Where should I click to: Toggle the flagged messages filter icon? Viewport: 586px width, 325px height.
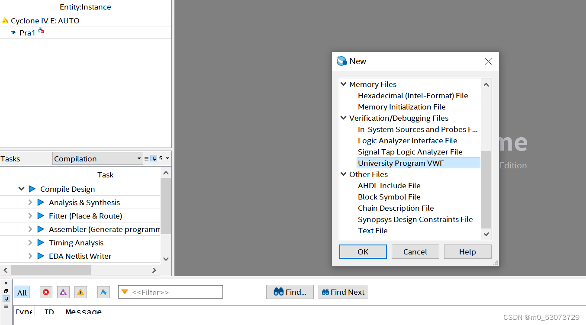103,292
